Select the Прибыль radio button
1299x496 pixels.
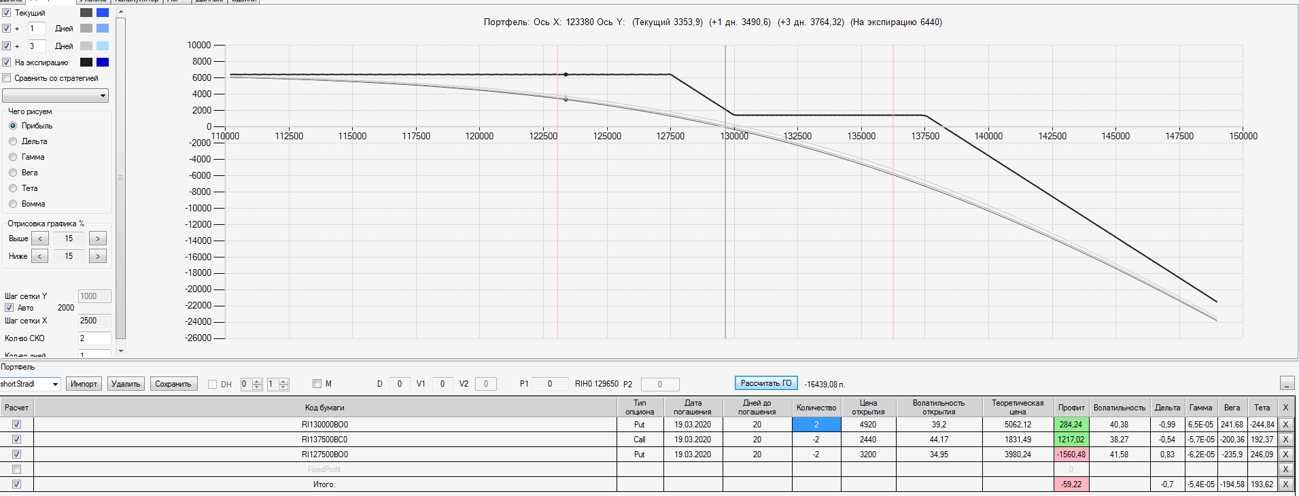[13, 126]
